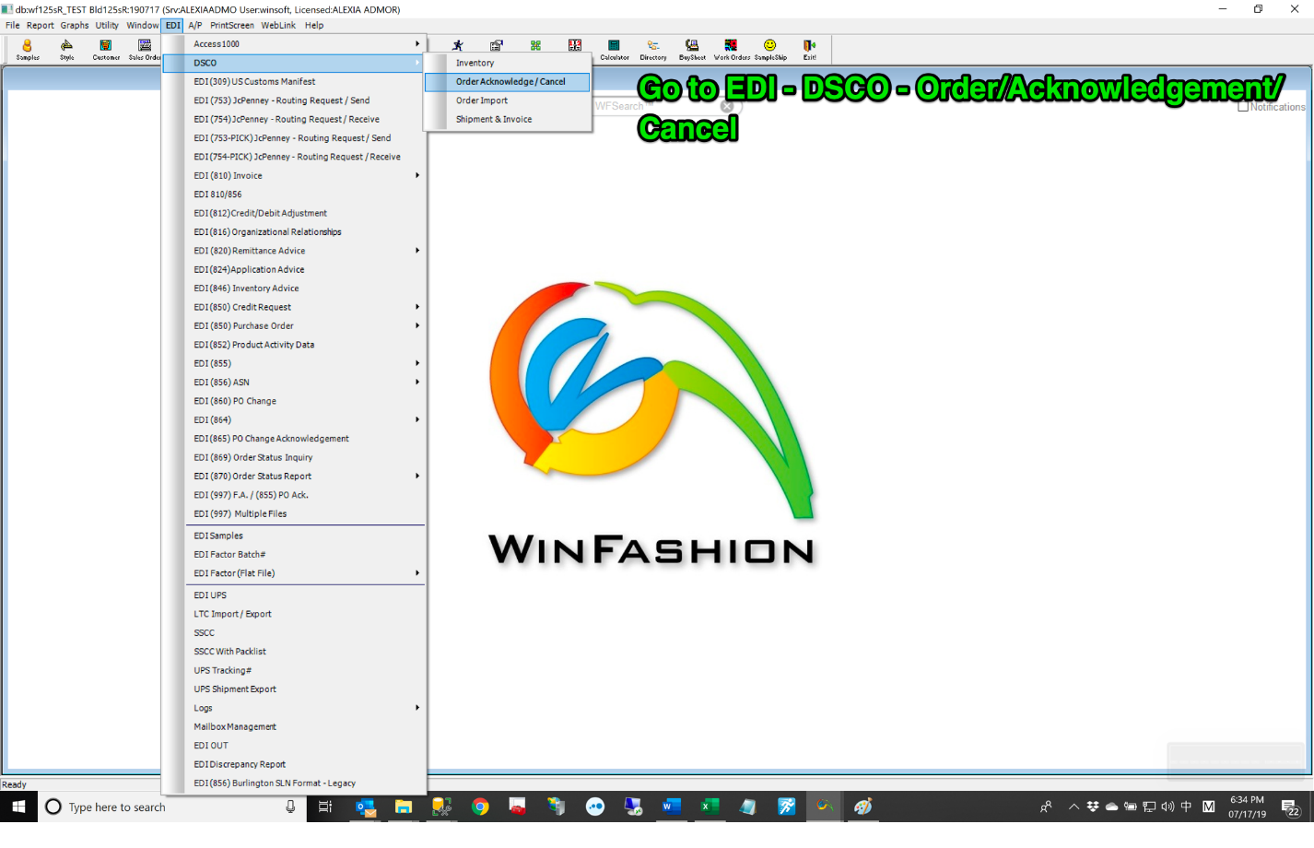This screenshot has width=1314, height=848.
Task: Open the PrintScreen menu
Action: click(232, 25)
